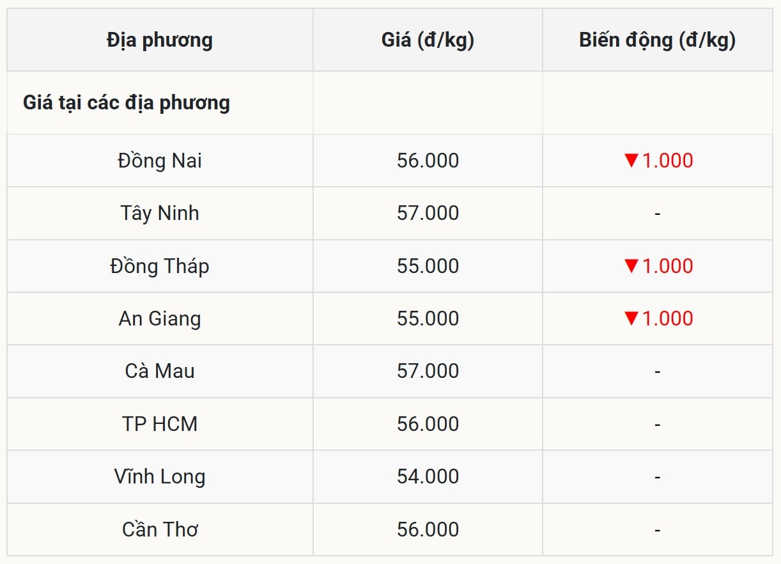Click the 54.000 price for Vĩnh Long

428,476
